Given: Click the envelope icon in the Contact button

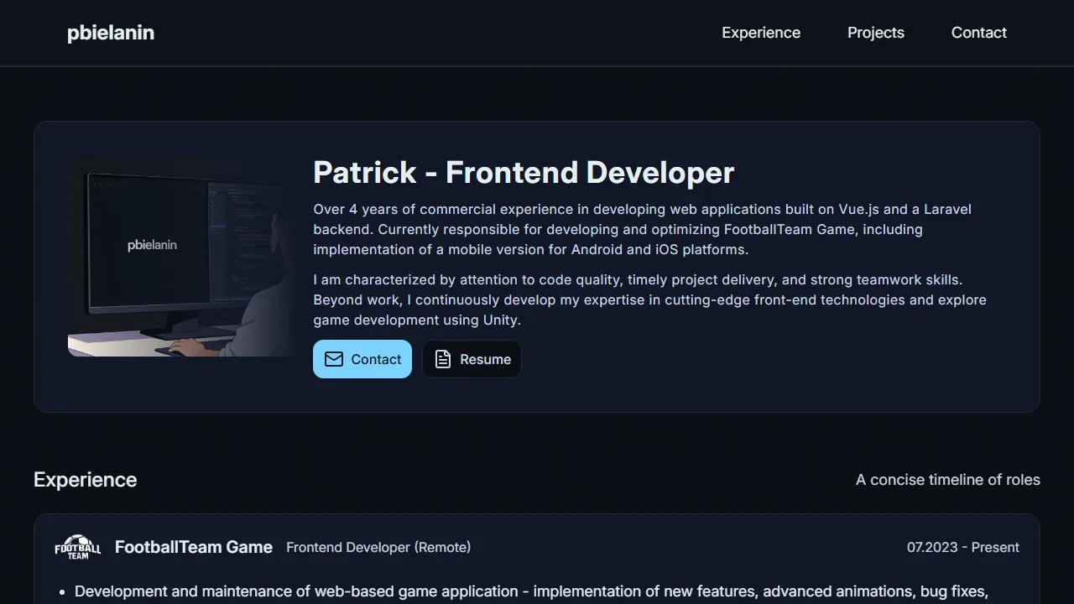Looking at the screenshot, I should pos(334,359).
